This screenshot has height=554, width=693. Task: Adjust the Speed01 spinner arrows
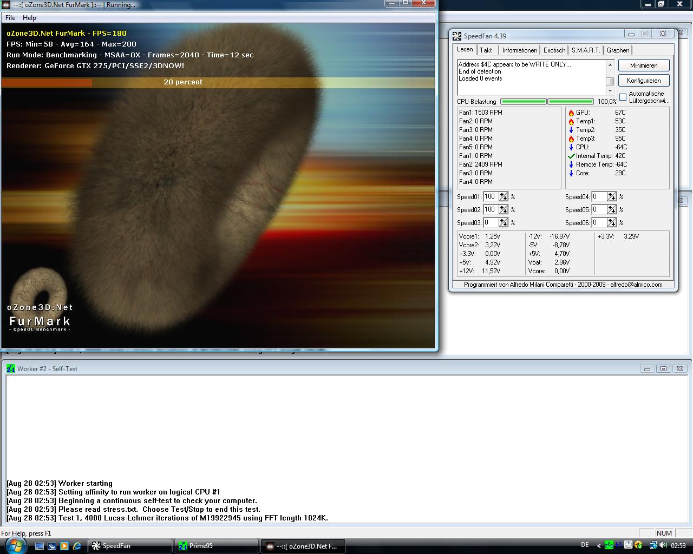click(x=504, y=196)
